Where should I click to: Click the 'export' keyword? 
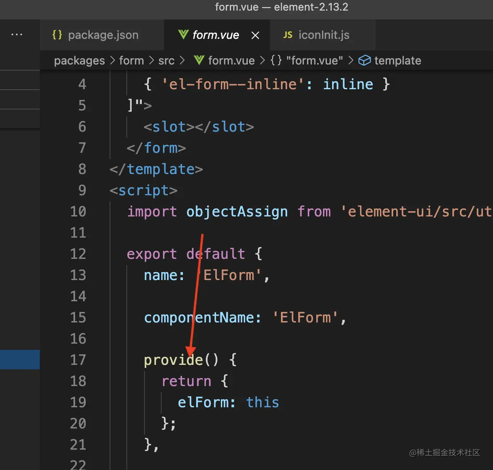point(152,254)
